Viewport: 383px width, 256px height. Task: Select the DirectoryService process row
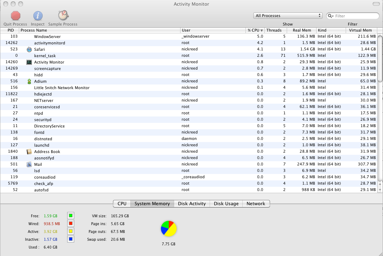[x=189, y=126]
